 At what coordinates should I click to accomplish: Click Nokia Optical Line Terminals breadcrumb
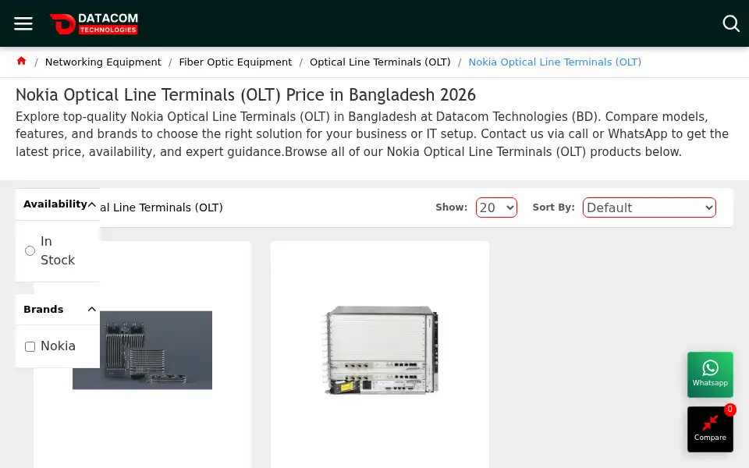point(555,62)
